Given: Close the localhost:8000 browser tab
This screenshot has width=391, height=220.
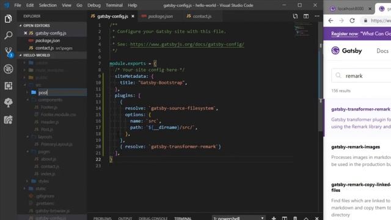Looking at the screenshot, I should (370, 9).
